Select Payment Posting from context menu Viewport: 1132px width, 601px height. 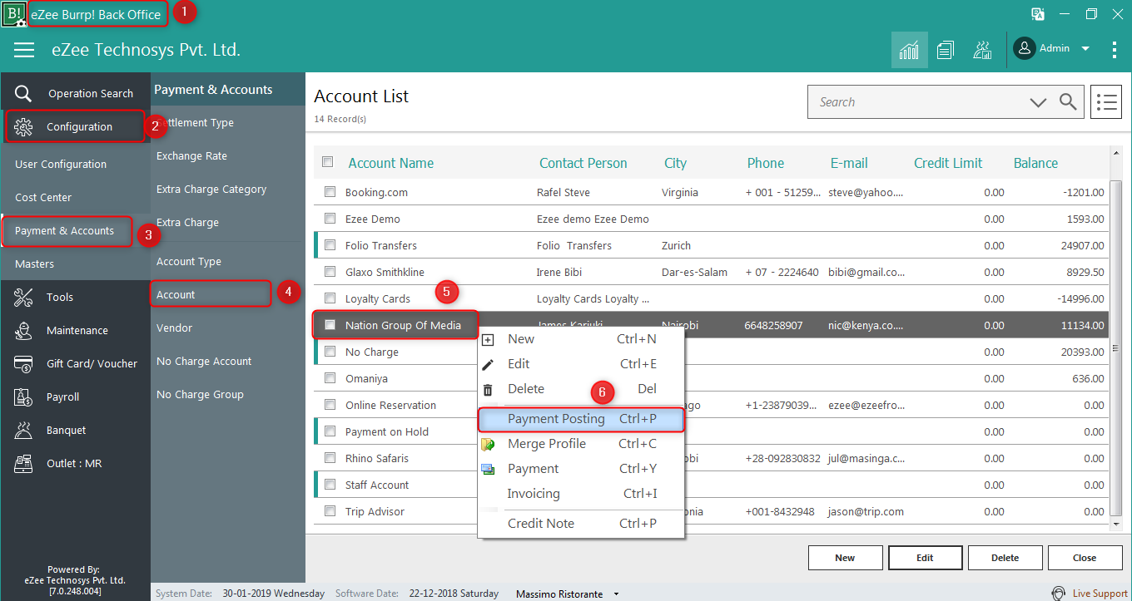[581, 419]
